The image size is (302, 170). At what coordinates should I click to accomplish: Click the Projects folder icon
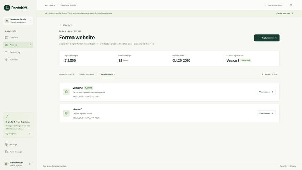pyautogui.click(x=6, y=45)
